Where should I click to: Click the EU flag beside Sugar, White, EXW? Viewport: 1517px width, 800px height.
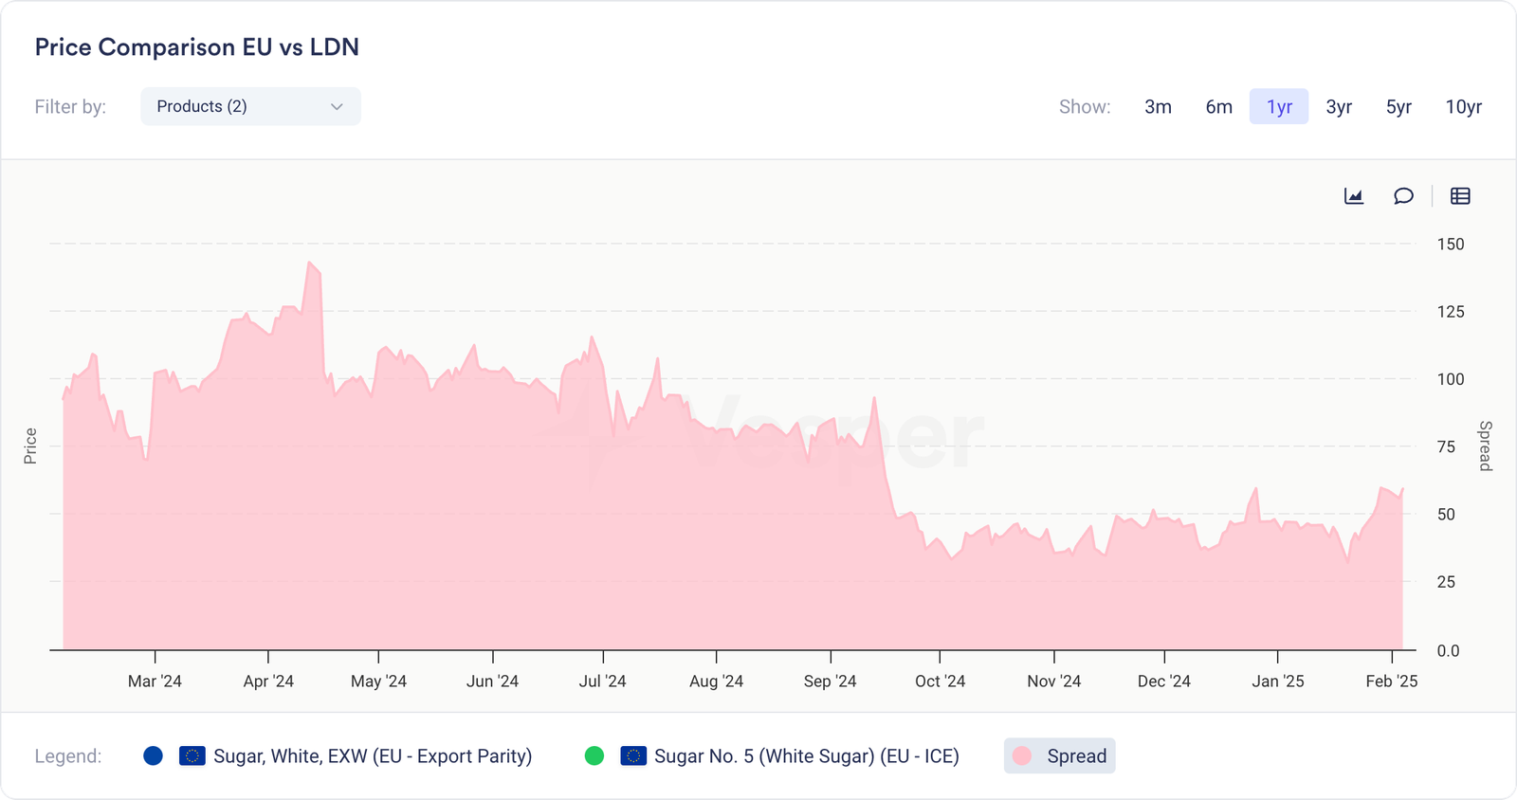click(192, 755)
